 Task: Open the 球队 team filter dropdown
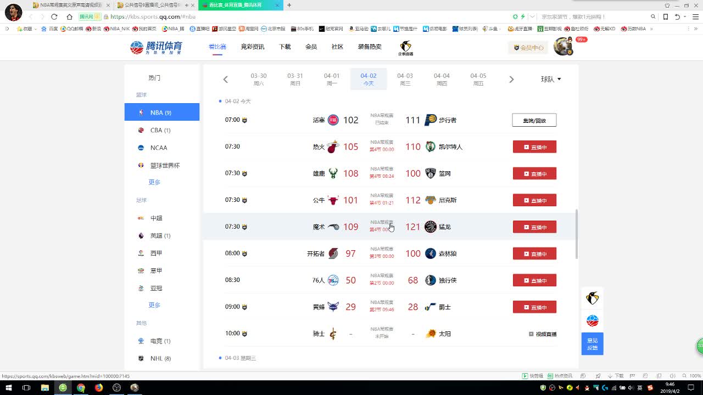tap(550, 80)
